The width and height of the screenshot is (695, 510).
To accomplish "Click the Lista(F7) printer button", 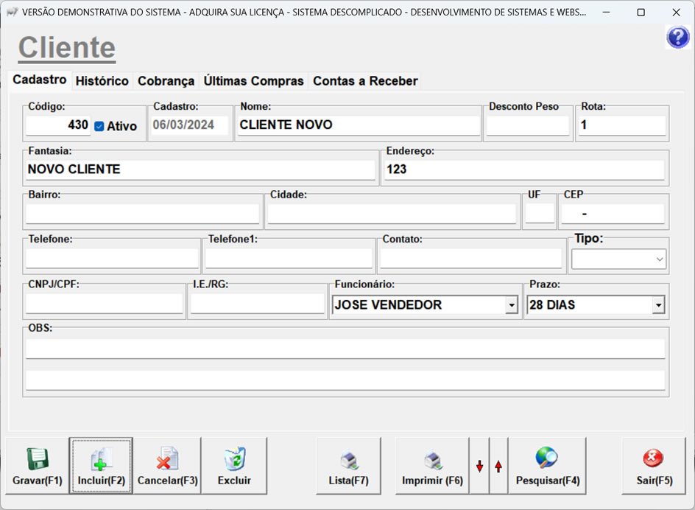I will pos(348,466).
